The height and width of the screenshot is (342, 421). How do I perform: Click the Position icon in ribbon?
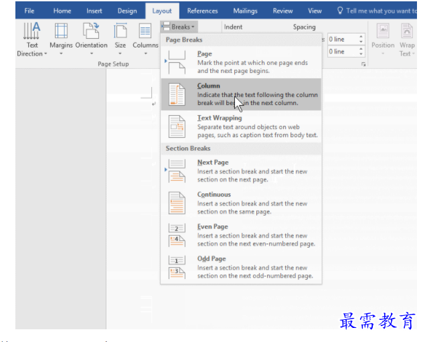[x=383, y=31]
